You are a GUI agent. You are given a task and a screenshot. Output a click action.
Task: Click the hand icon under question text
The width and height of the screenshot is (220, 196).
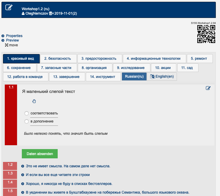pos(34,101)
